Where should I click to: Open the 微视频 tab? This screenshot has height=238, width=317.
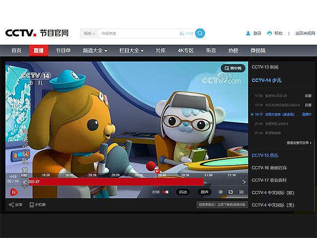click(258, 51)
